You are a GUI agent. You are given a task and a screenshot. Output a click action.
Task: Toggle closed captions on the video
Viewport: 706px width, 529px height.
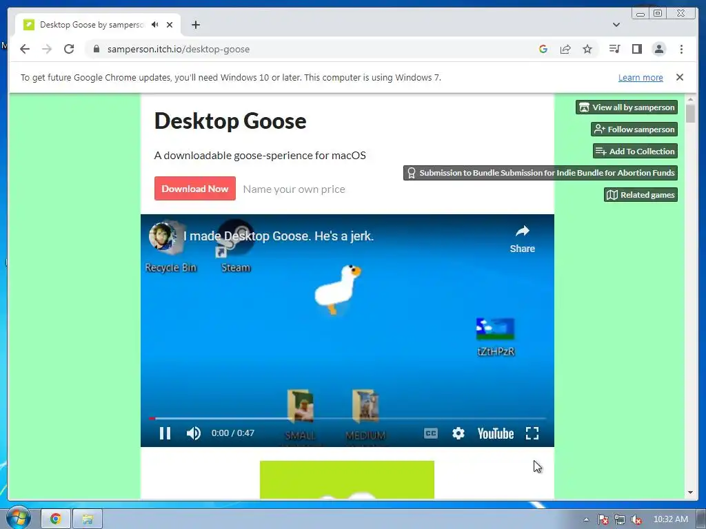click(x=430, y=433)
